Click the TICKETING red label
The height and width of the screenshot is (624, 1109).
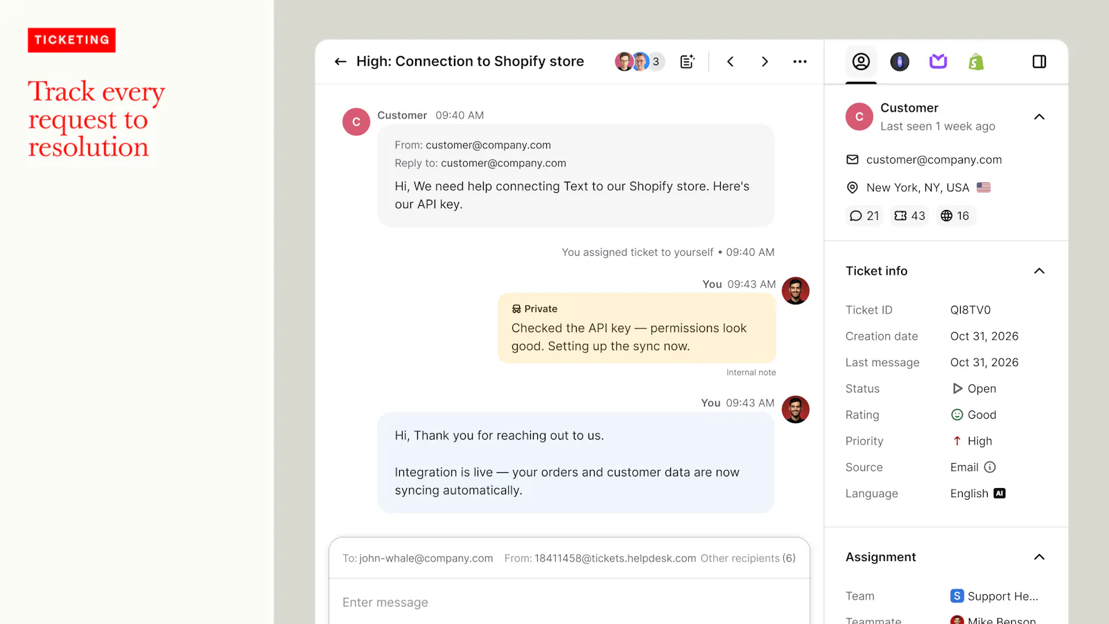72,40
